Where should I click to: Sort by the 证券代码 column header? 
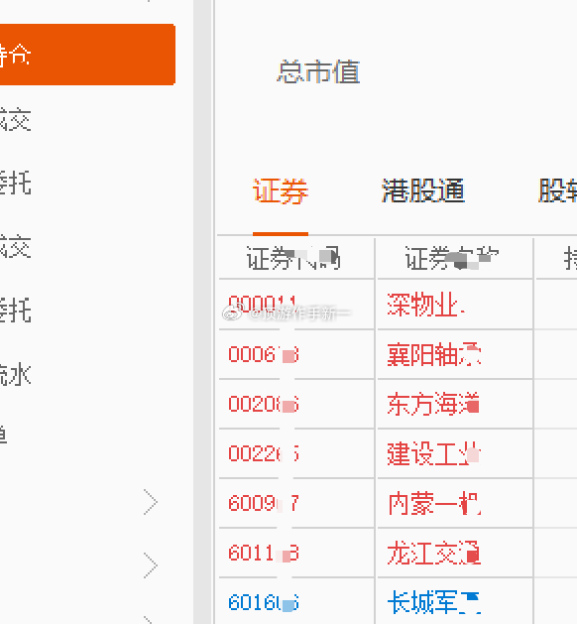tap(293, 259)
